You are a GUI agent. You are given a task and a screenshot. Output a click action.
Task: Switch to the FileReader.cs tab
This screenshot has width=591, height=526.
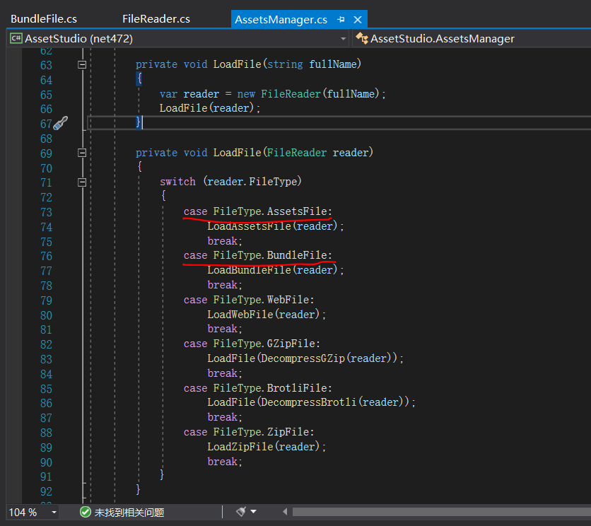tap(156, 19)
